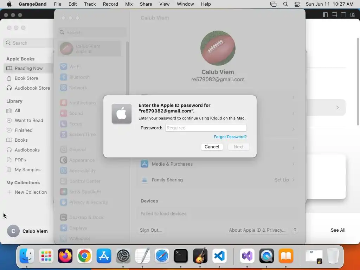The image size is (360, 270).
Task: Open the Edit menu
Action: (72, 4)
